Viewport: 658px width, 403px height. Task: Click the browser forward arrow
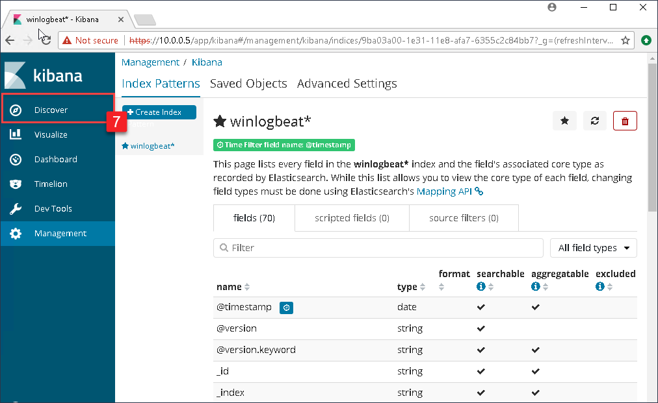coord(28,40)
